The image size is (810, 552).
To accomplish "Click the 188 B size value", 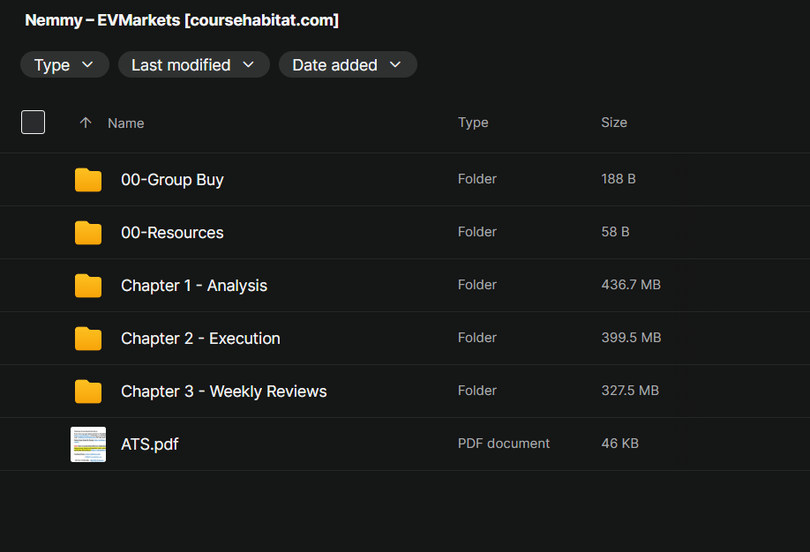I will coord(619,179).
